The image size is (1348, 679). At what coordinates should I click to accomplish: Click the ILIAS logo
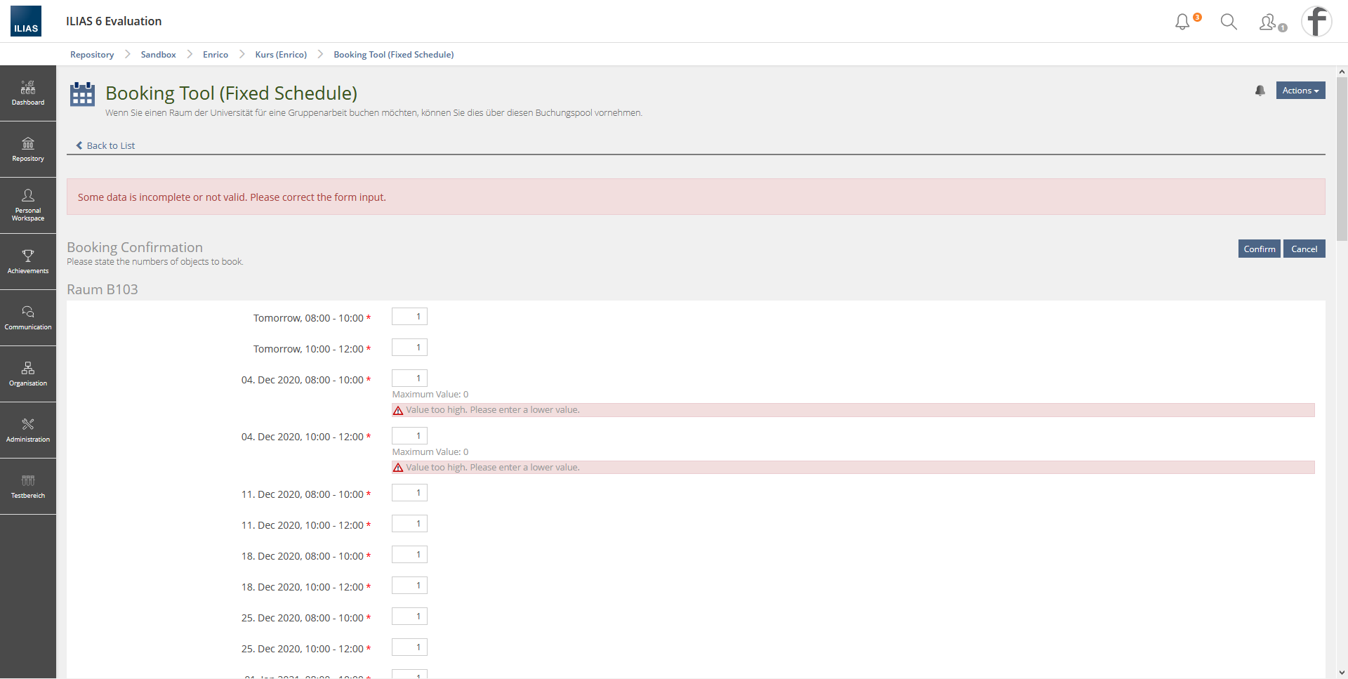pyautogui.click(x=26, y=21)
